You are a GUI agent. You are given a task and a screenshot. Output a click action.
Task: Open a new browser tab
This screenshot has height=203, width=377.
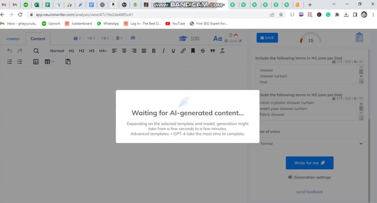point(310,5)
